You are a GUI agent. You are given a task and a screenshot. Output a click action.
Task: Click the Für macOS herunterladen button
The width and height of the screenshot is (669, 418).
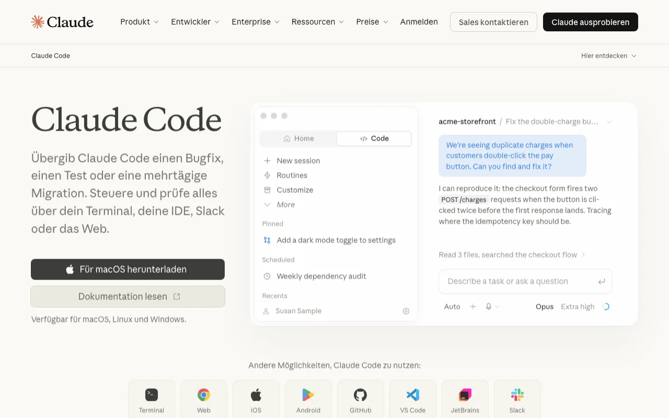point(128,270)
